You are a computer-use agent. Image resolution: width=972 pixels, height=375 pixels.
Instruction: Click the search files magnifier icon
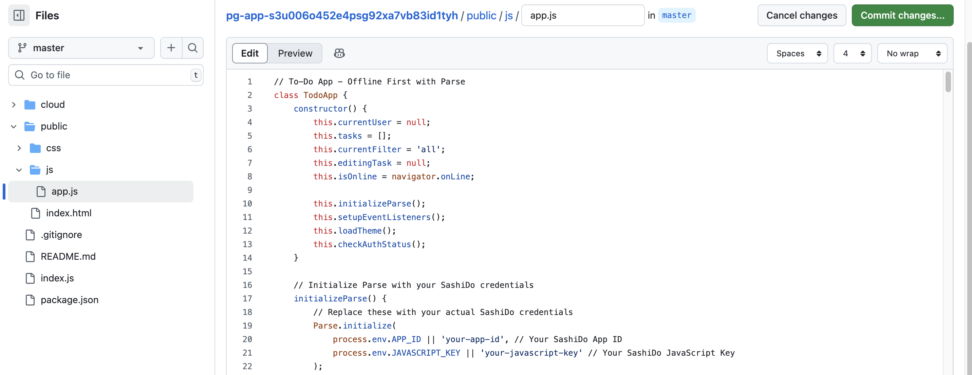193,48
